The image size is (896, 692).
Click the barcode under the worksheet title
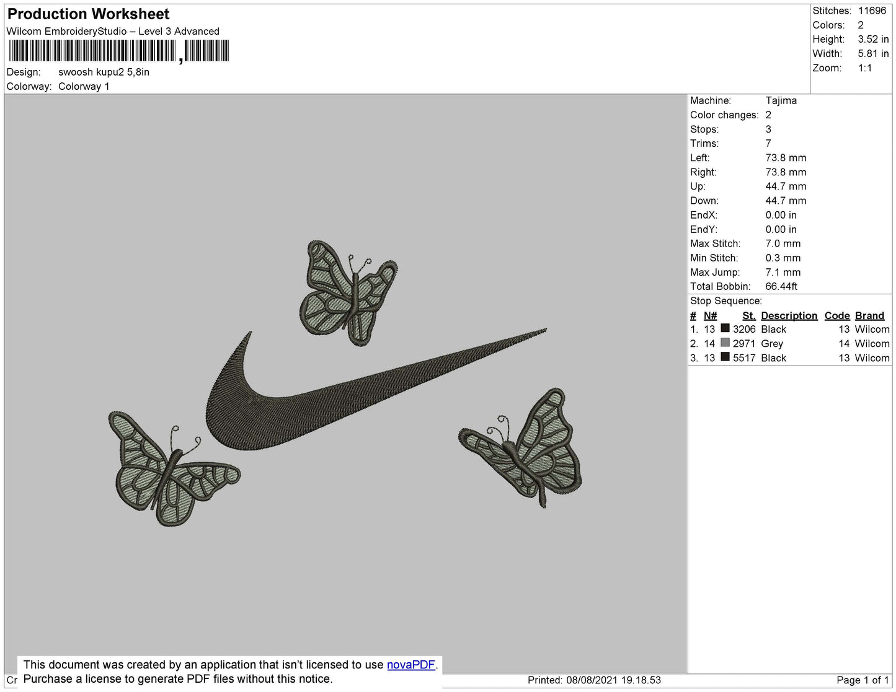[118, 51]
